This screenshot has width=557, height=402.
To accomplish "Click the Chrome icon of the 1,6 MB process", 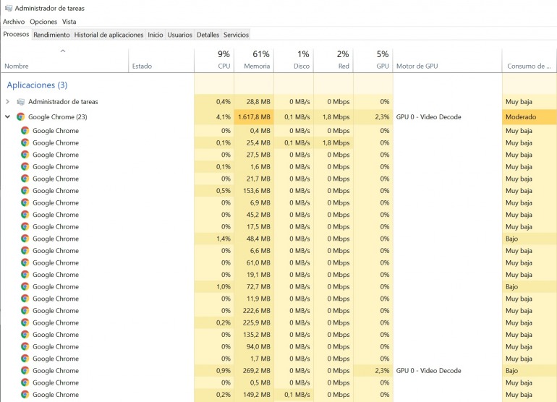I will click(x=25, y=166).
